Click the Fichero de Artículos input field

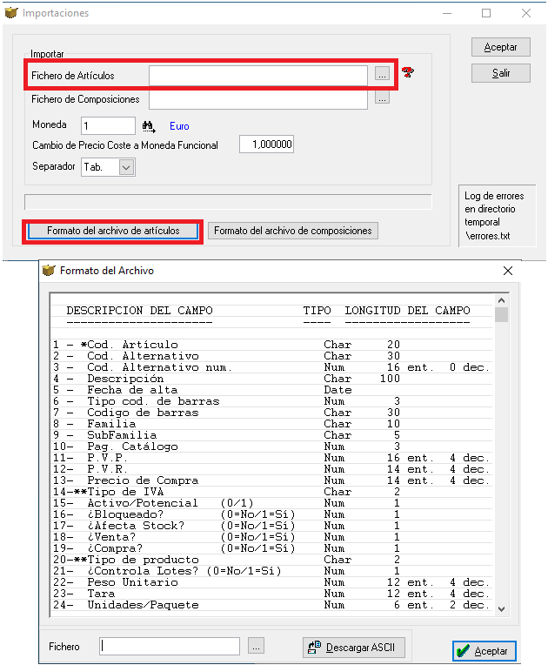258,76
